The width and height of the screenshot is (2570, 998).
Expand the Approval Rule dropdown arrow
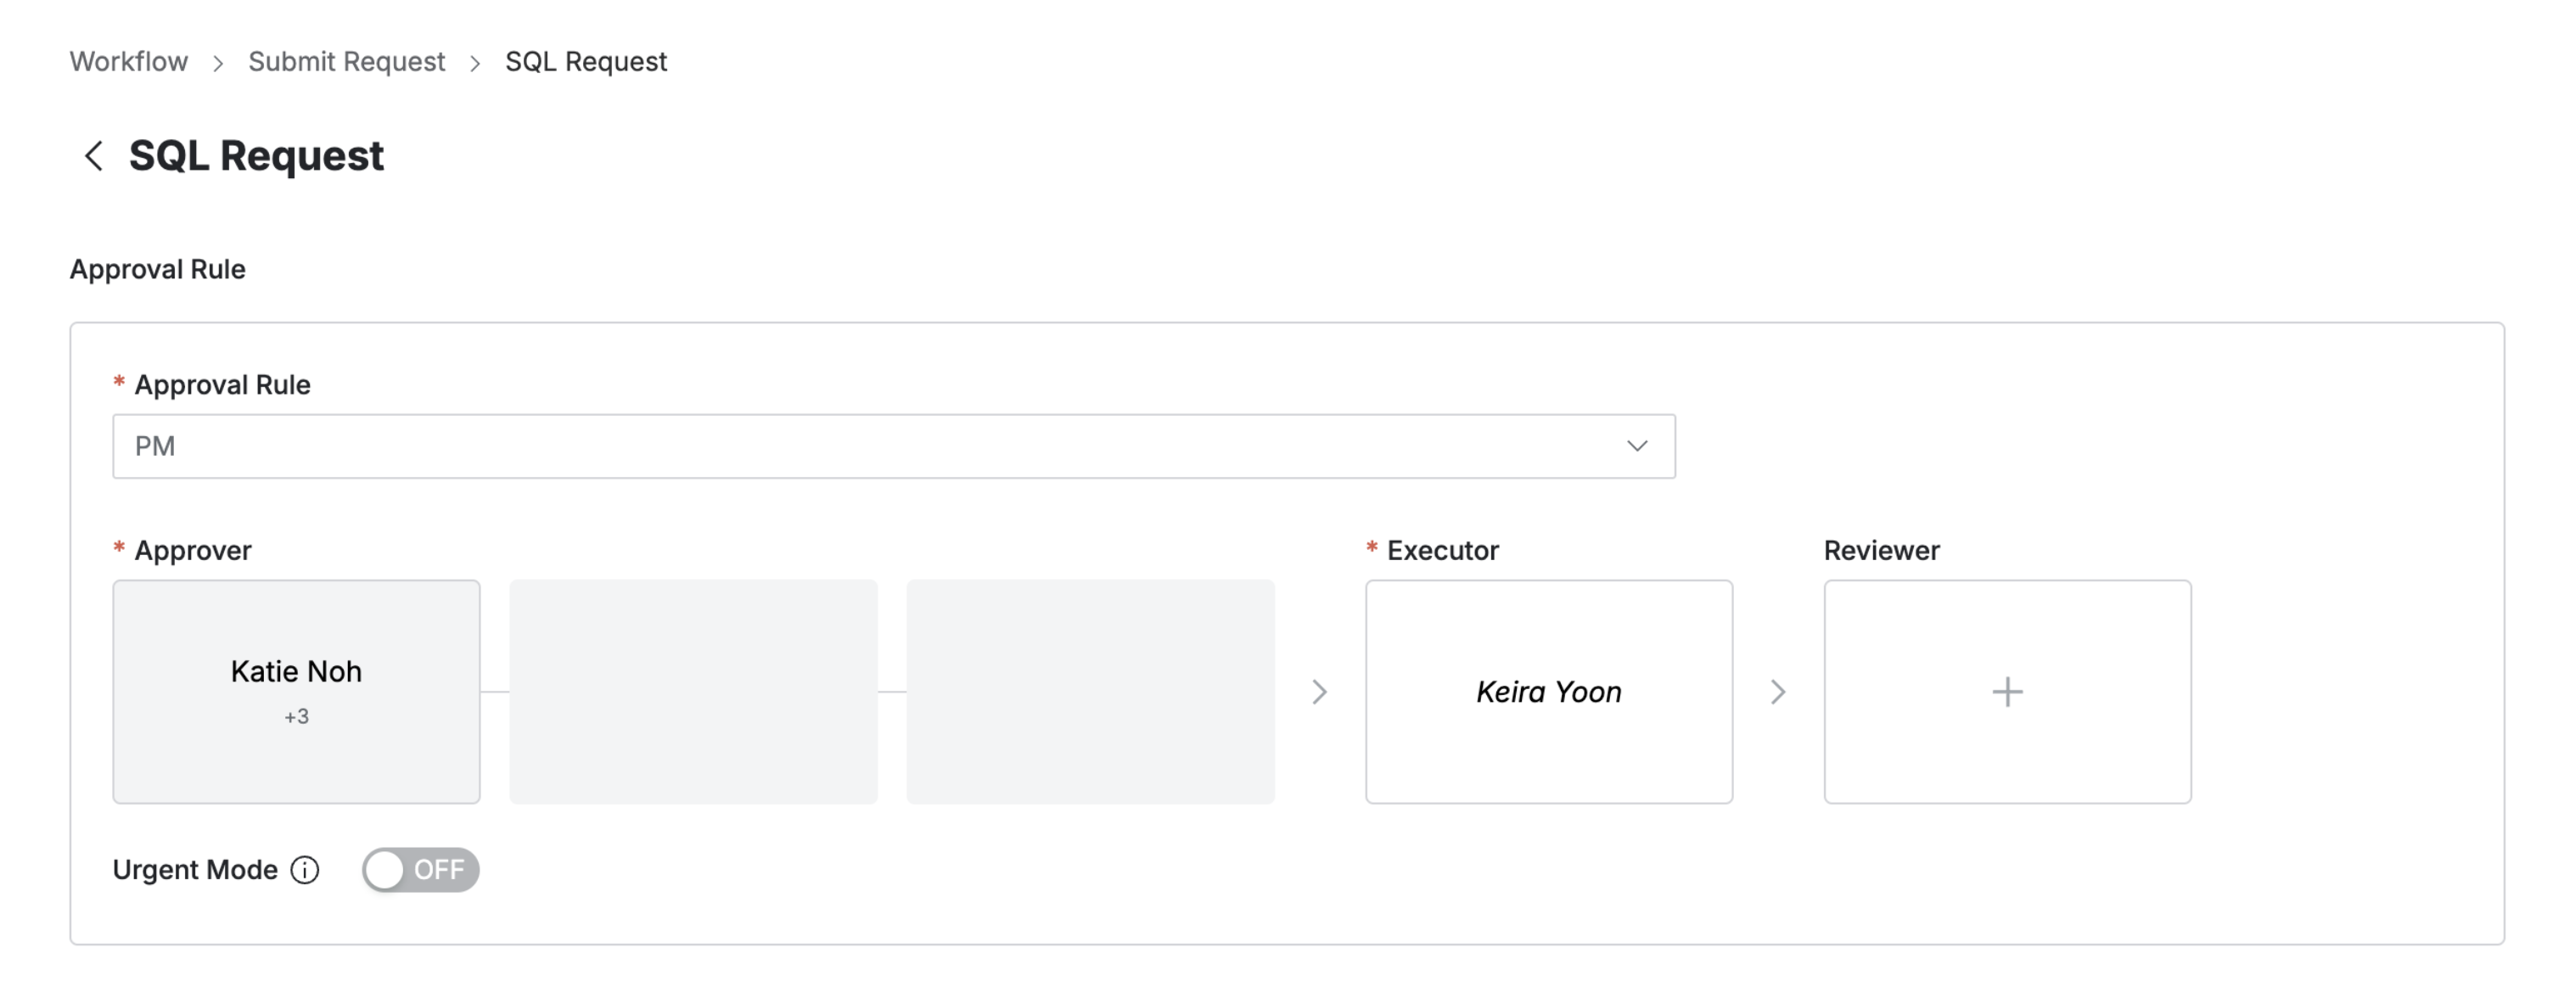click(x=1637, y=446)
